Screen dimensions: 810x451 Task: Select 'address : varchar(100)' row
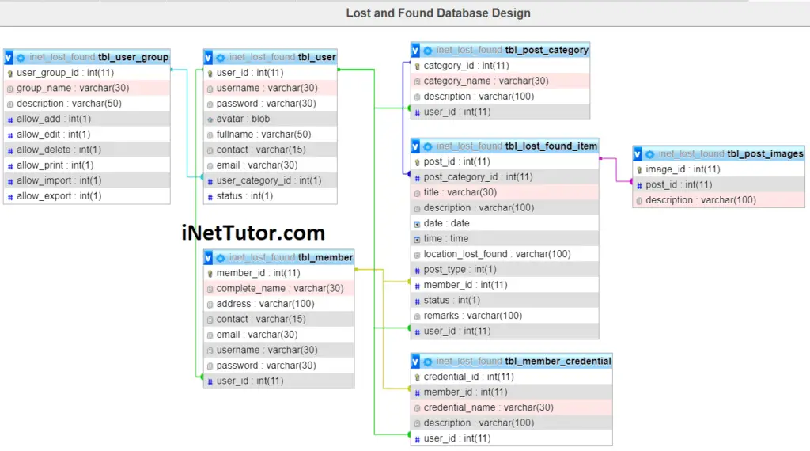pos(279,304)
